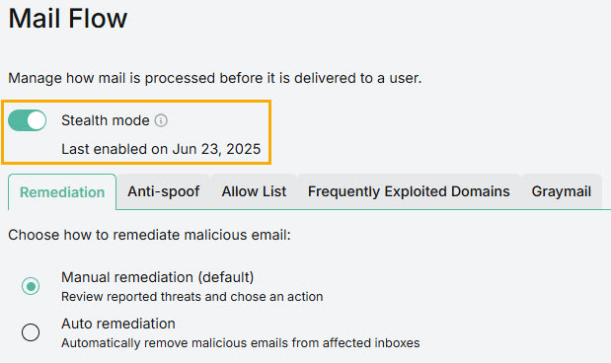The width and height of the screenshot is (611, 363).
Task: Switch to the Graymail tab
Action: 561,191
